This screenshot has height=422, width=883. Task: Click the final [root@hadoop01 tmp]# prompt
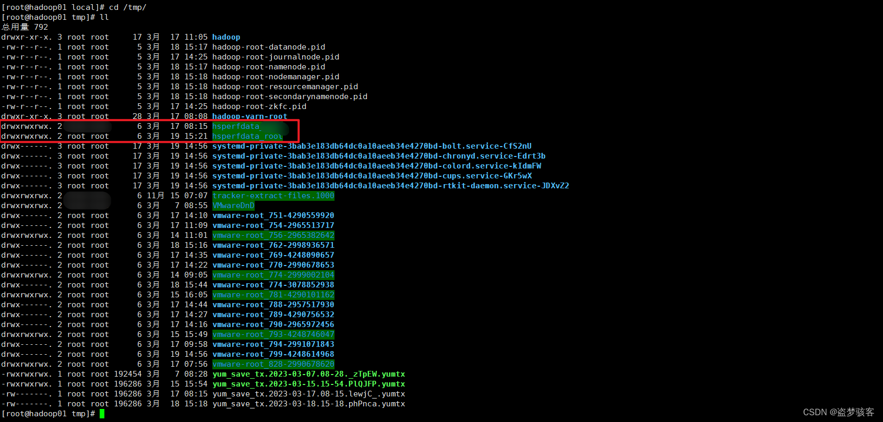[x=48, y=414]
